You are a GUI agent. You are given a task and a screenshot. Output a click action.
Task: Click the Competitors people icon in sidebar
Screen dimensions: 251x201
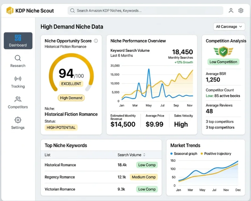[18, 99]
